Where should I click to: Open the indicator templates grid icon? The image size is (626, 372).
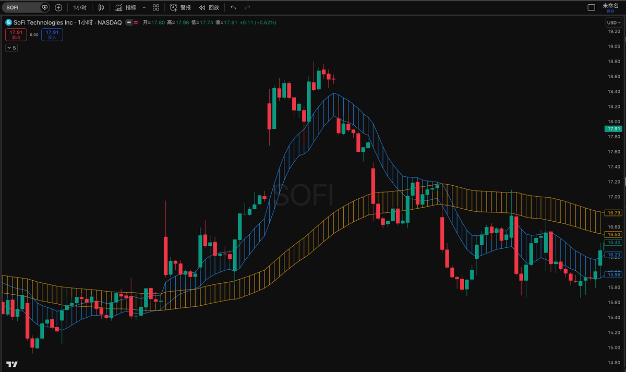coord(156,8)
